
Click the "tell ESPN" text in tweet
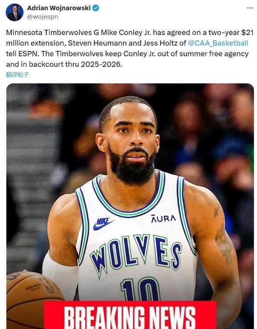click(x=23, y=54)
